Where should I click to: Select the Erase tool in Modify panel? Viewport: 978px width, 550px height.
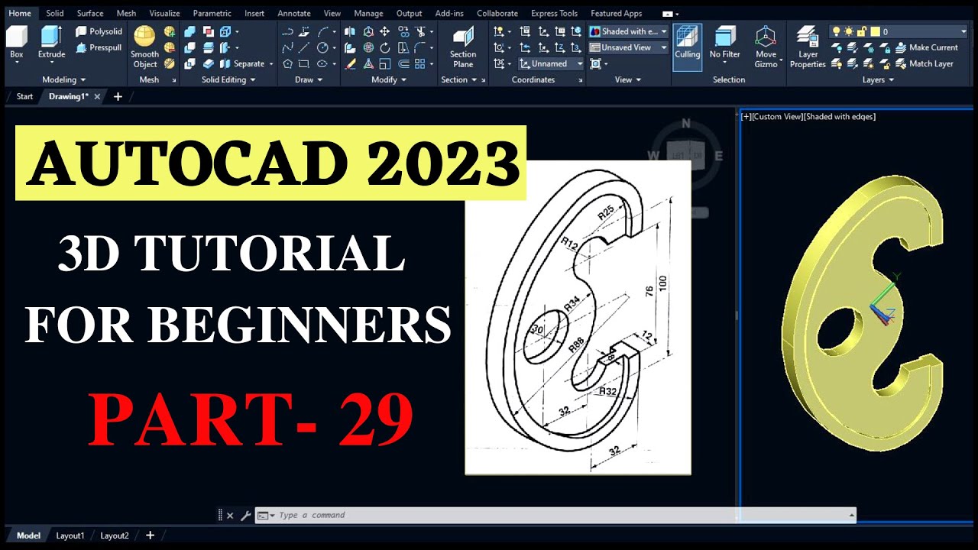click(350, 63)
